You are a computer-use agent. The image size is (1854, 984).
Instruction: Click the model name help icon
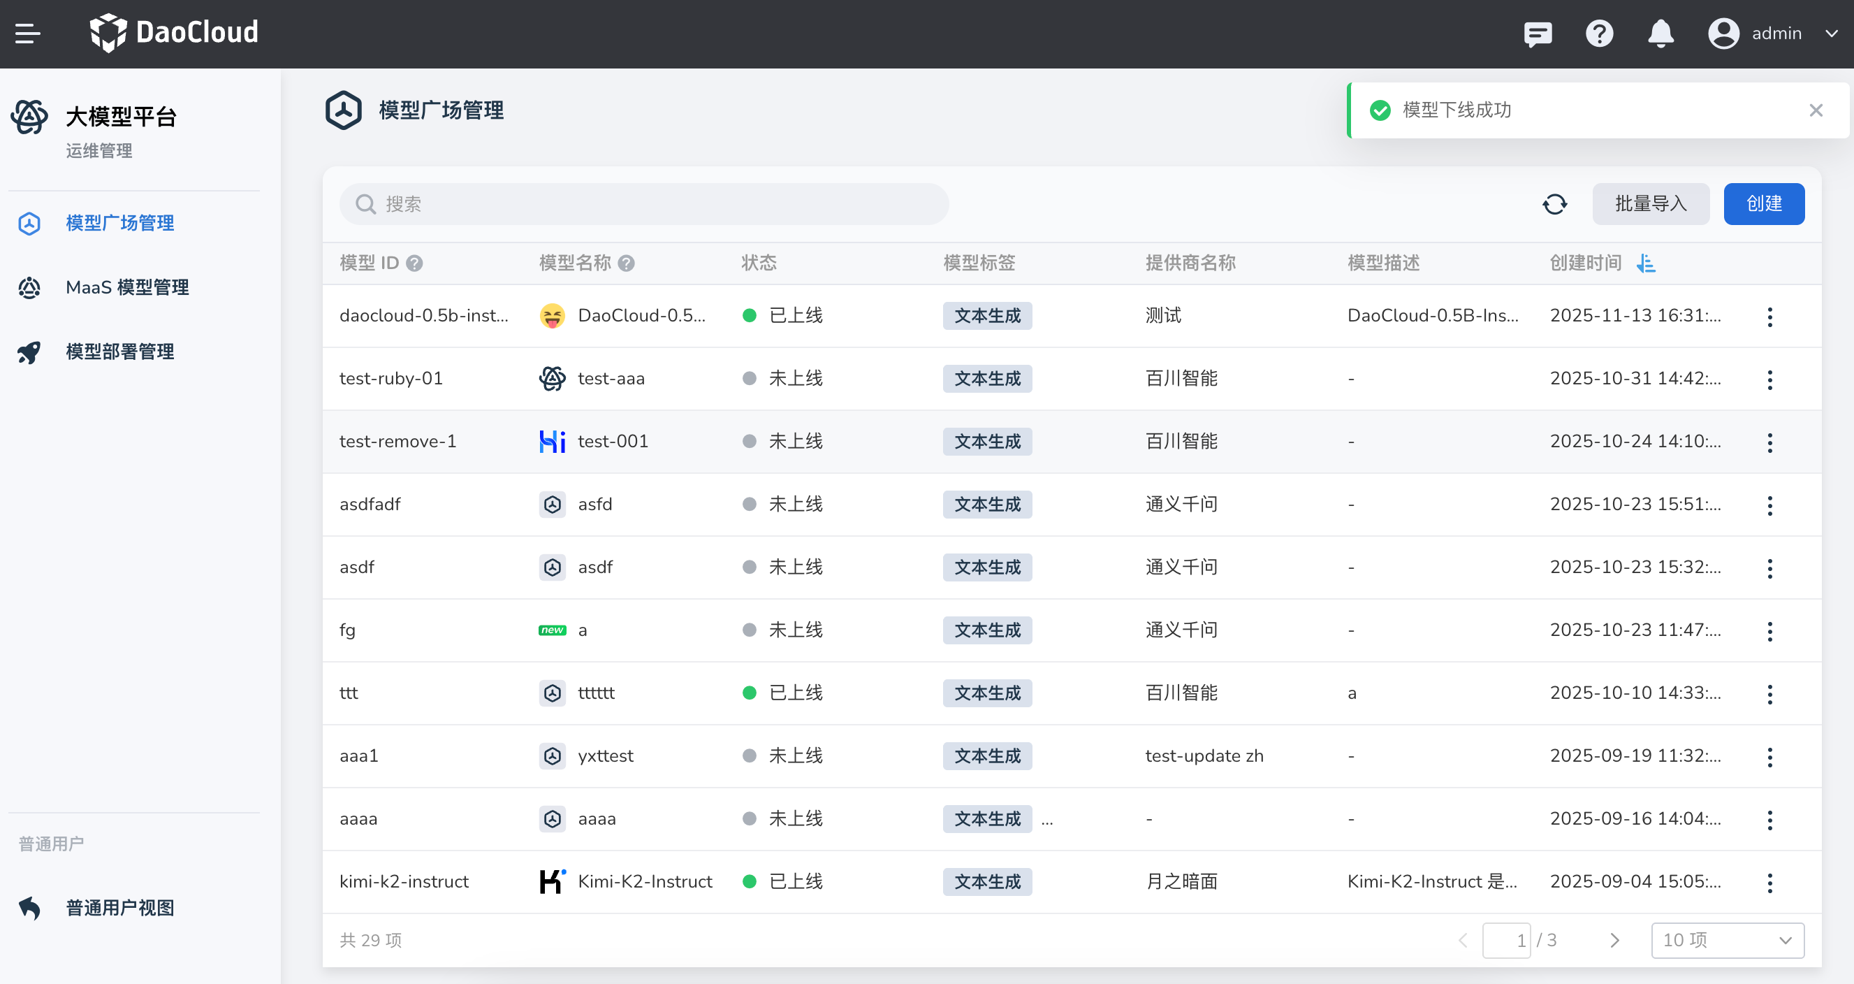(626, 263)
